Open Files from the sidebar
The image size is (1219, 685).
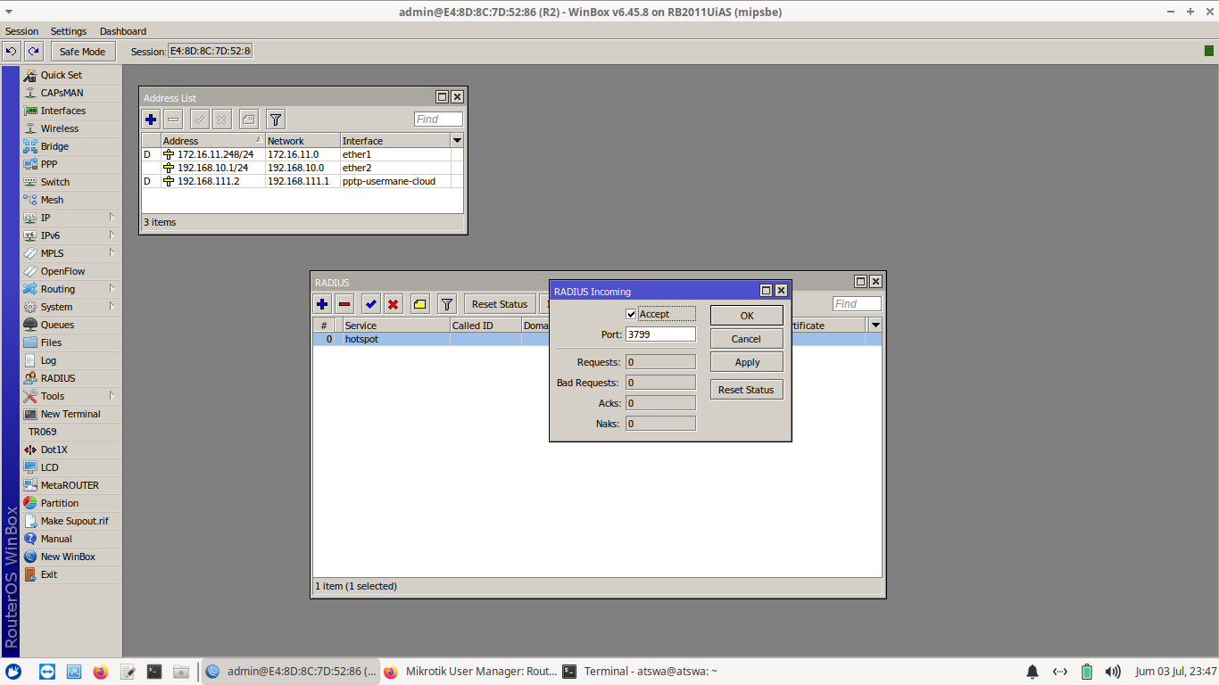(x=71, y=342)
